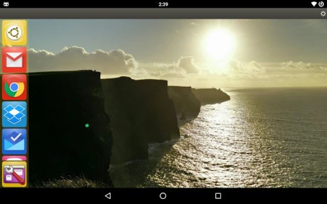Click the Wi-Fi signal status icon
The image size is (327, 204).
313,4
